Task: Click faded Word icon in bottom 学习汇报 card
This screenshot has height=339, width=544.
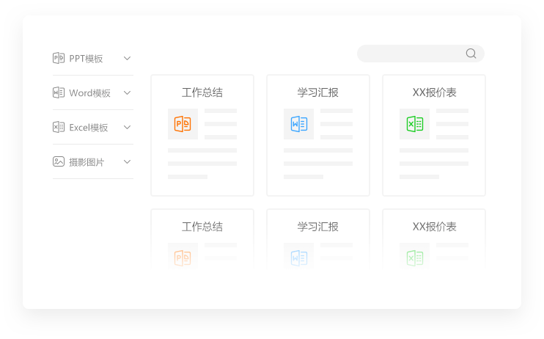Action: [x=298, y=258]
